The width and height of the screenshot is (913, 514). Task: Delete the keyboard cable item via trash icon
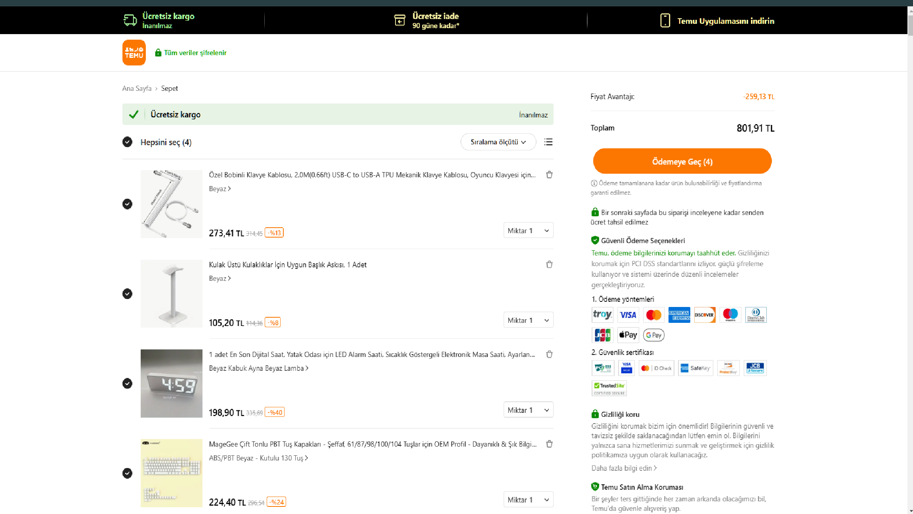[549, 175]
